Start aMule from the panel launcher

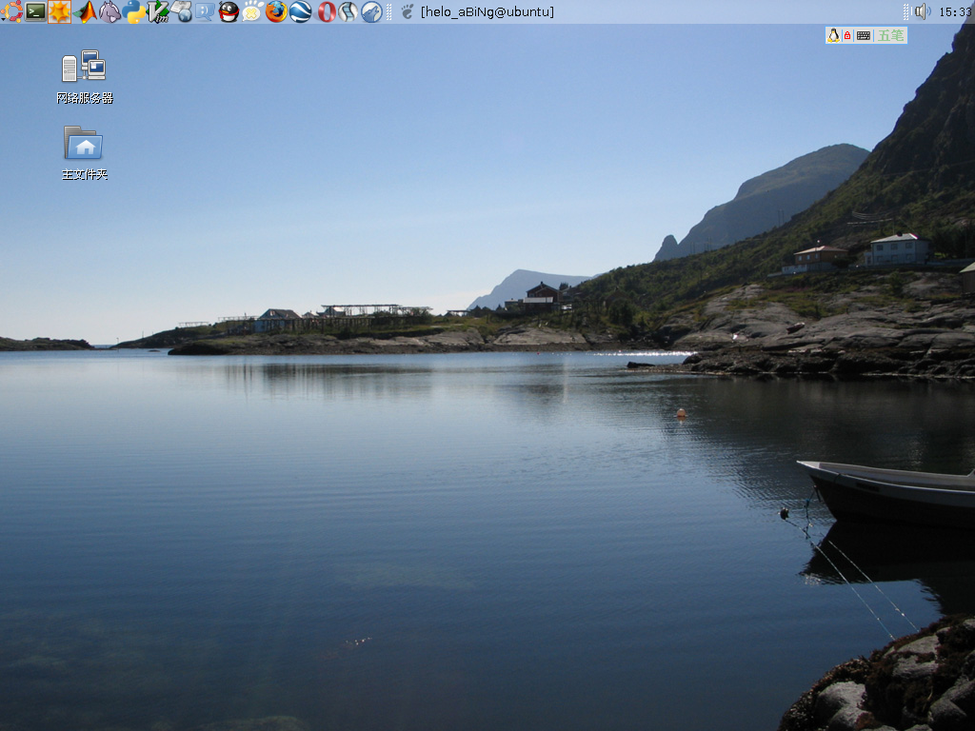[109, 11]
